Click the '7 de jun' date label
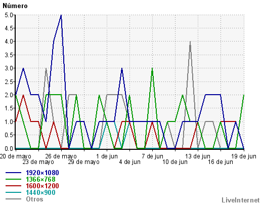The height and width of the screenshot is (205, 263). (152, 156)
